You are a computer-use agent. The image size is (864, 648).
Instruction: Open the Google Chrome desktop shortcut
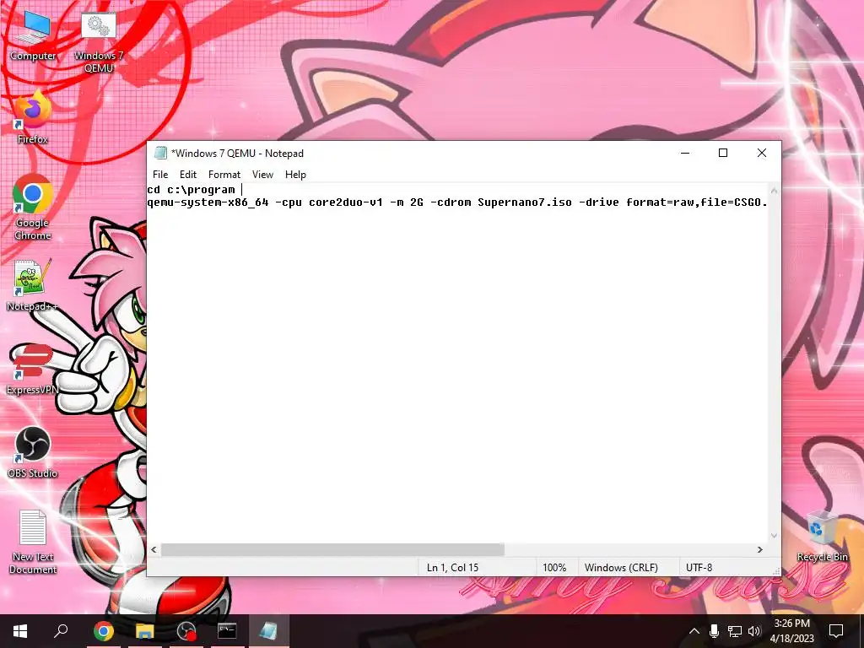33,208
